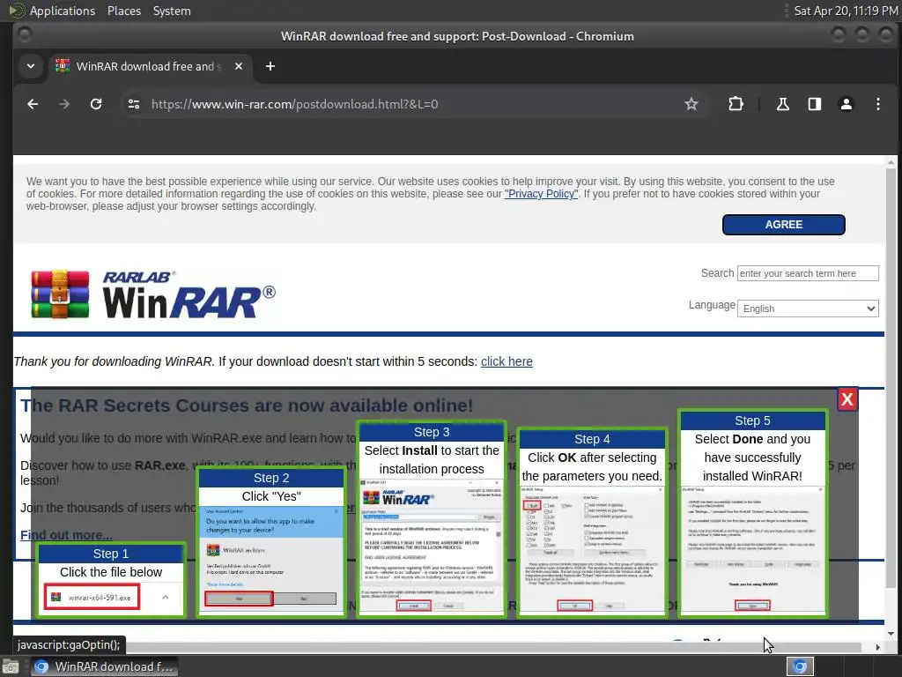Screen dimensions: 902x677
Task: Close the installation steps overlay with red X
Action: [x=847, y=399]
